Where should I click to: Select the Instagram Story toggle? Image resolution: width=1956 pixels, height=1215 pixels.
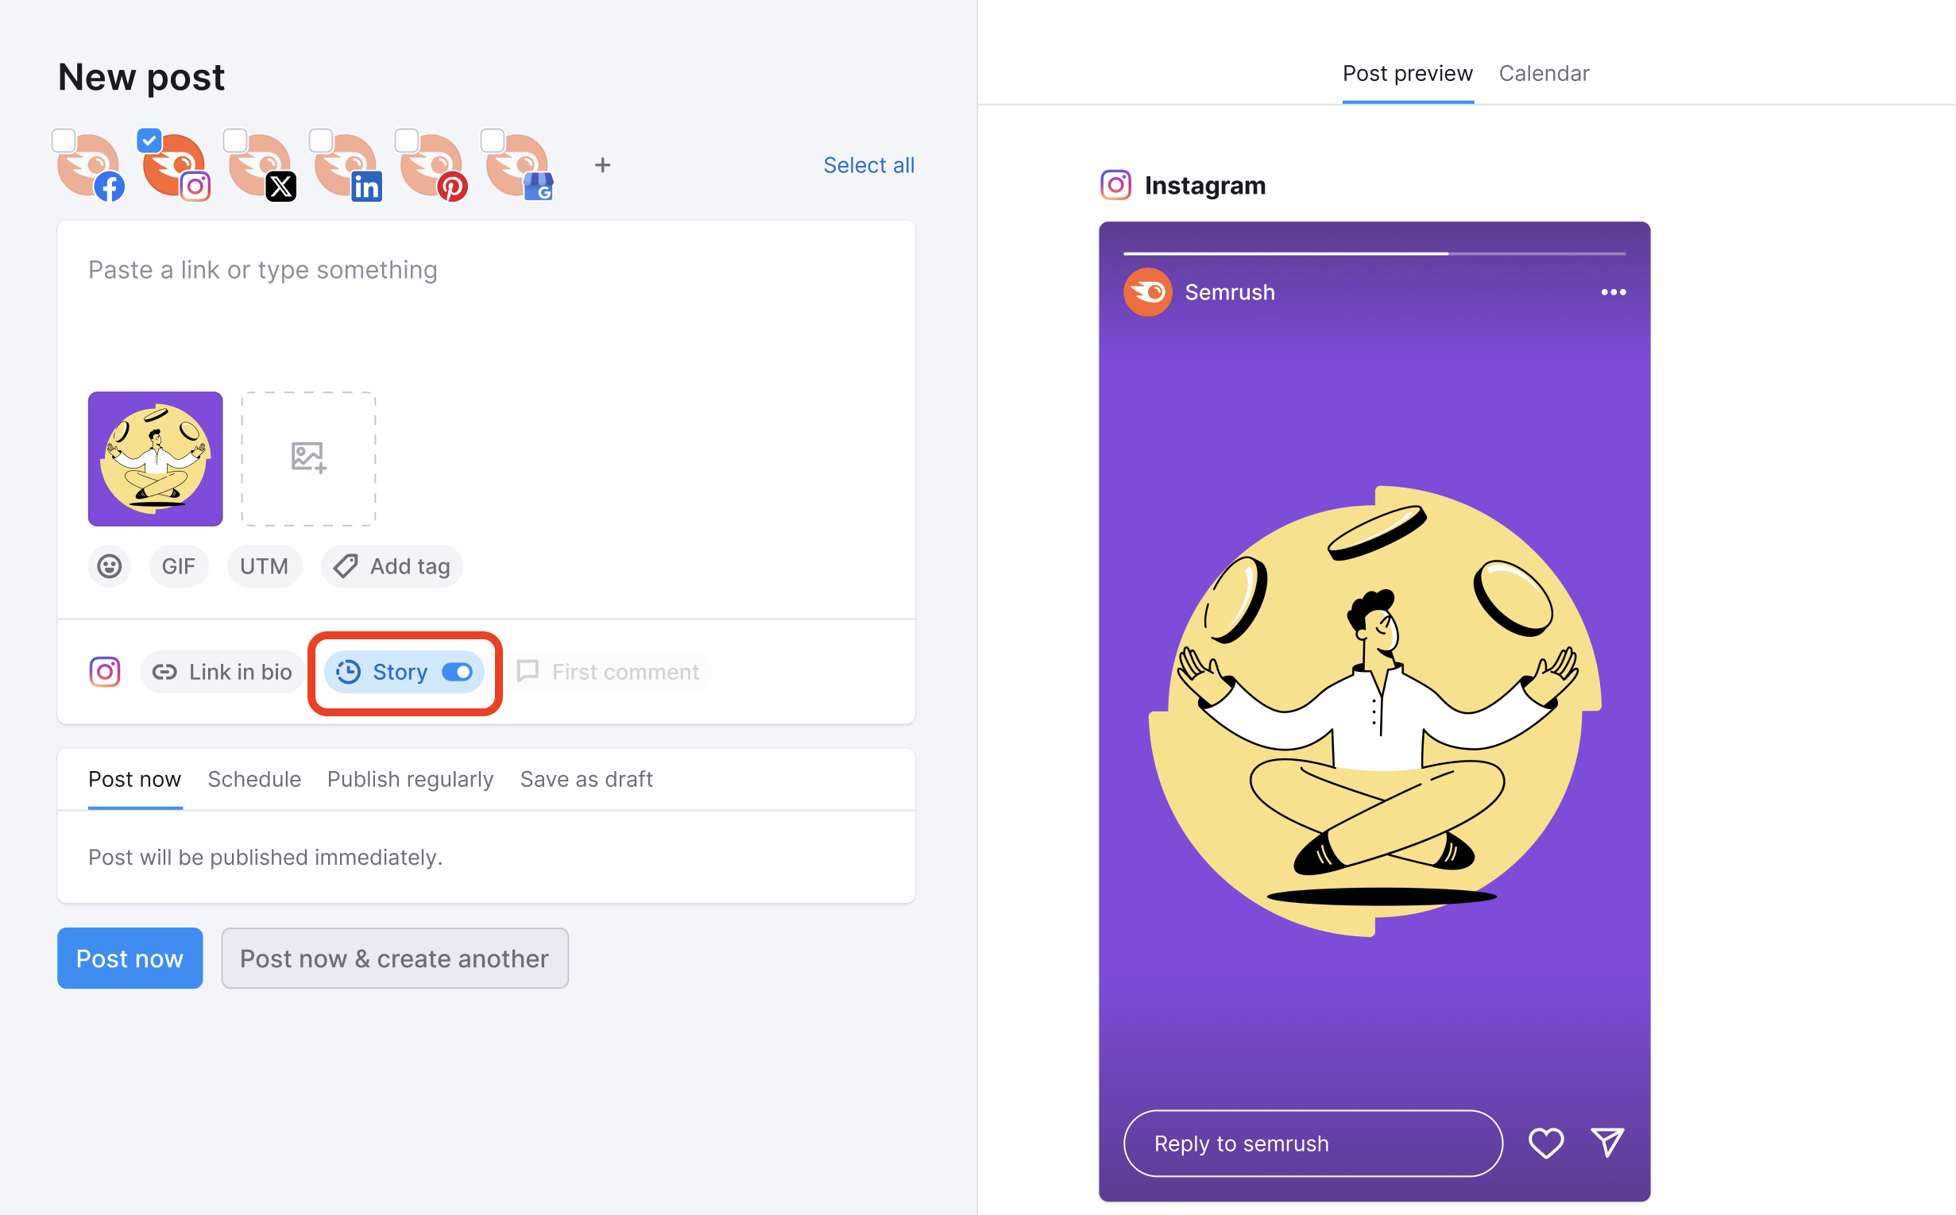pos(457,672)
